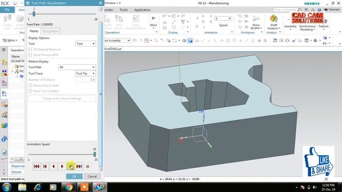342x192 pixels.
Task: Open the animation Speed combo box
Action: pyautogui.click(x=223, y=19)
